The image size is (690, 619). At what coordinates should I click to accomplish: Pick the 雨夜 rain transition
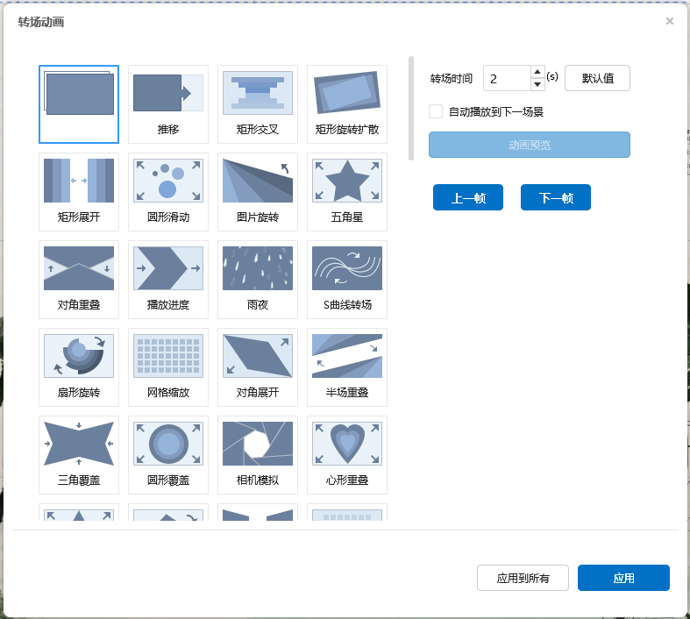[258, 280]
